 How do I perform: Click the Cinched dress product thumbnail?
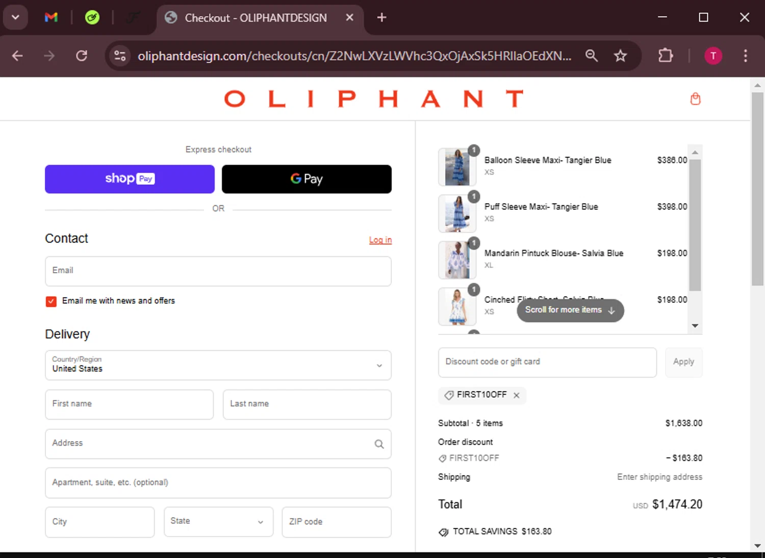pyautogui.click(x=457, y=306)
